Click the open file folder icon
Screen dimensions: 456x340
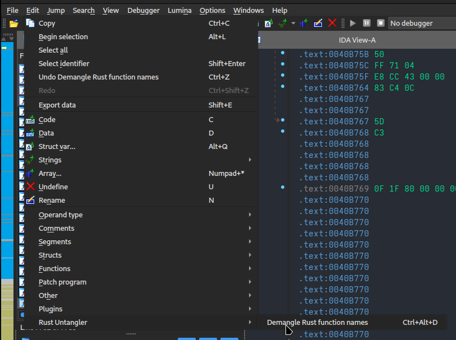coord(13,23)
